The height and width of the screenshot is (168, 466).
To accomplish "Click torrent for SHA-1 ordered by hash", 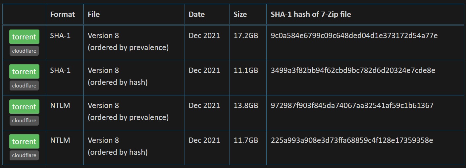I will click(x=24, y=72).
